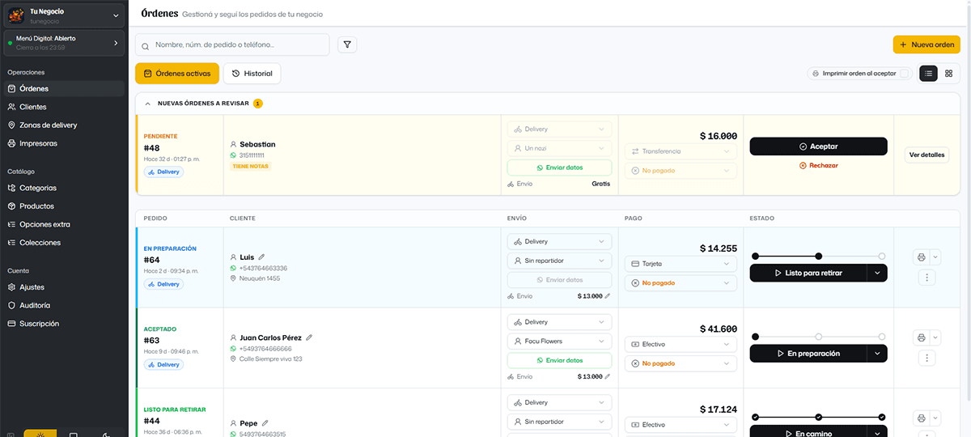Open No pagado dropdown for order #64
Screen dimensions: 971x437
pos(681,283)
